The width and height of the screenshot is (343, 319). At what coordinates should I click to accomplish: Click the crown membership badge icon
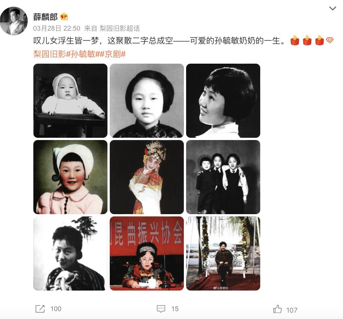64,16
